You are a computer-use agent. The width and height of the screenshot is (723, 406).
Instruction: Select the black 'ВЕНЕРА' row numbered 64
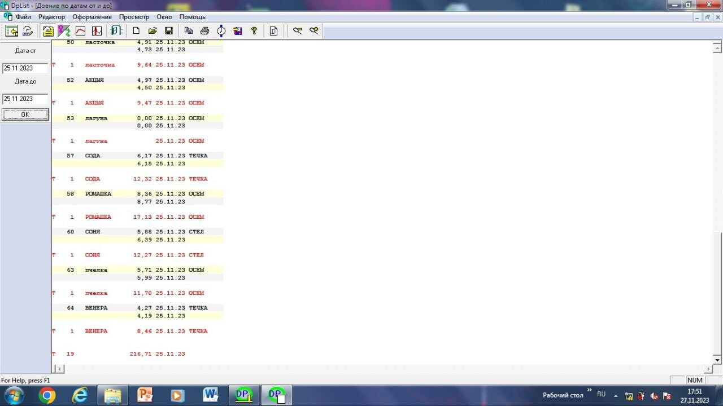click(x=137, y=308)
